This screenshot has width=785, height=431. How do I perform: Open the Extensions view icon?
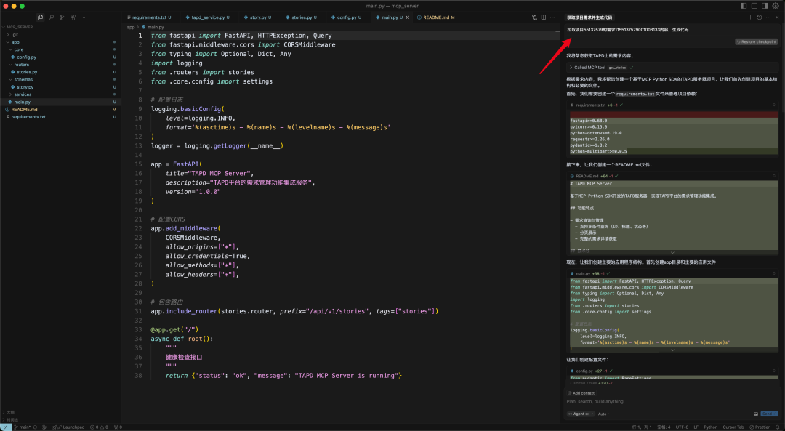click(73, 17)
